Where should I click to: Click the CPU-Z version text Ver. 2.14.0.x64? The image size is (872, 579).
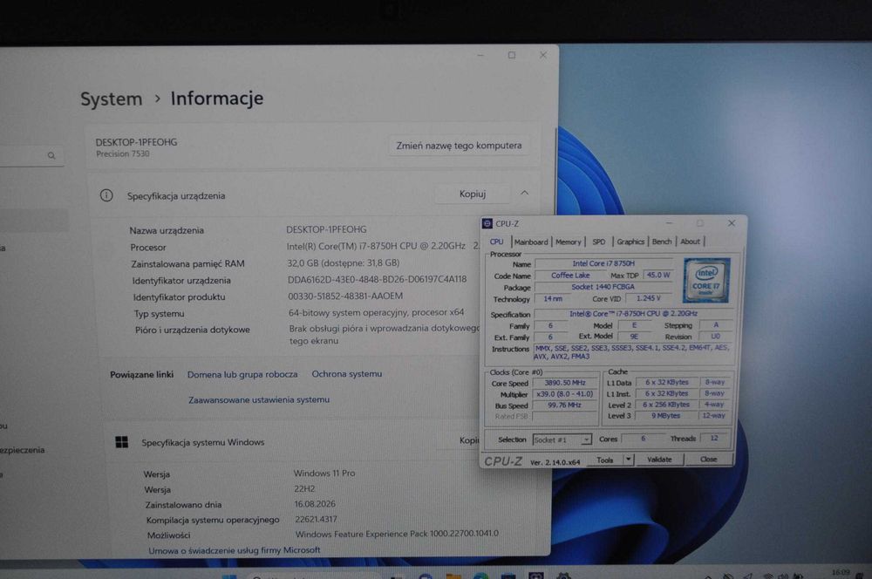(x=555, y=462)
